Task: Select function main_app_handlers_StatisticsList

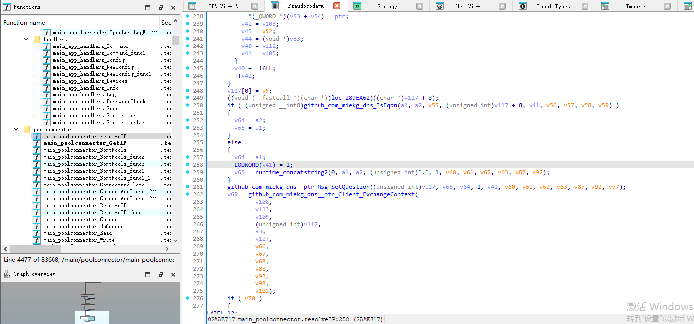Action: point(101,122)
